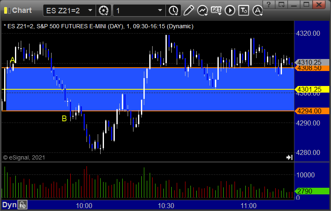Click the 10:00 time axis label
Viewport: 331px width, 211px height.
click(84, 206)
